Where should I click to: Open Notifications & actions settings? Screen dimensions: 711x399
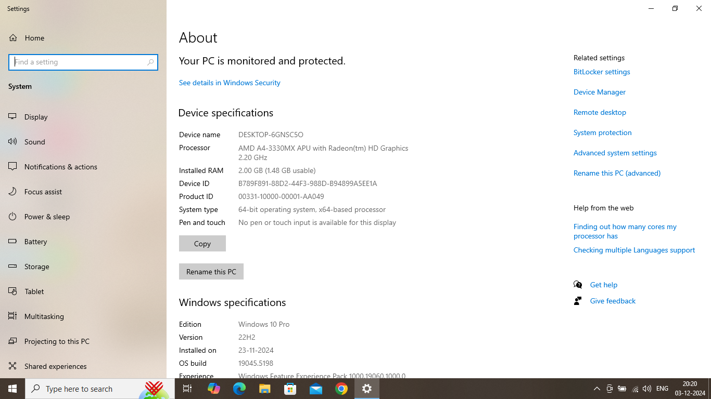60,167
